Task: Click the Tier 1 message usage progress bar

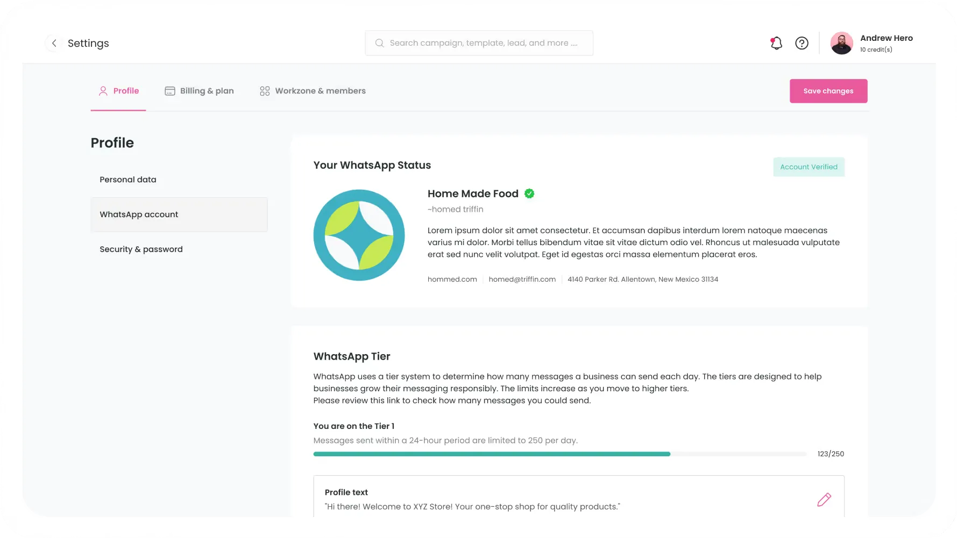Action: [560, 454]
